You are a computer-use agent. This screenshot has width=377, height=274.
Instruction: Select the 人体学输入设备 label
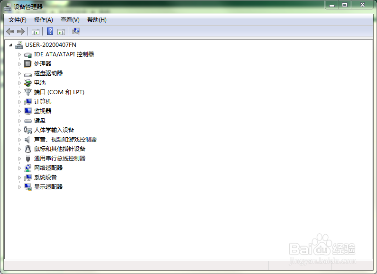tap(54, 130)
